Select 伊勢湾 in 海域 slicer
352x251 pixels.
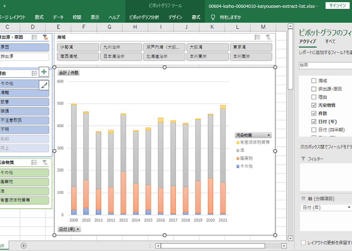pyautogui.click(x=78, y=47)
